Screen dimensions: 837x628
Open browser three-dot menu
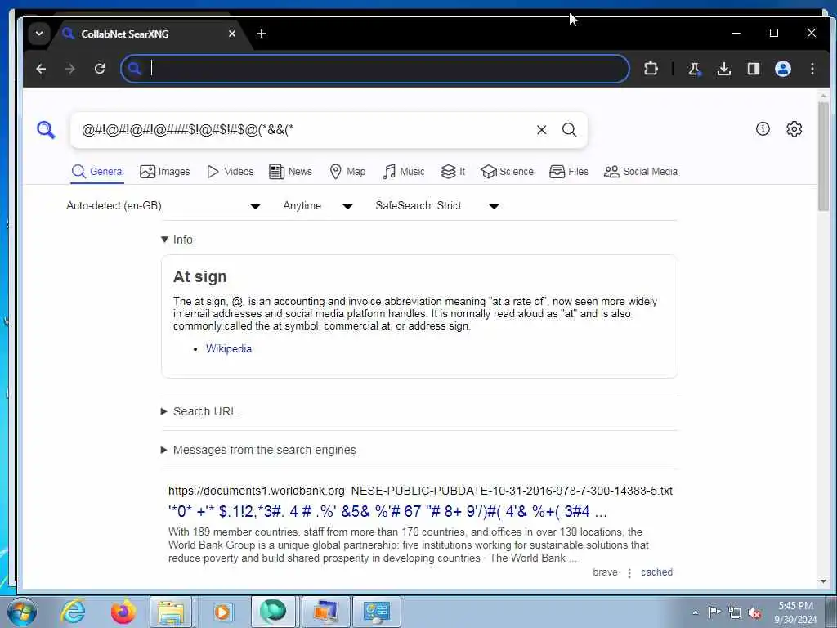tap(812, 69)
